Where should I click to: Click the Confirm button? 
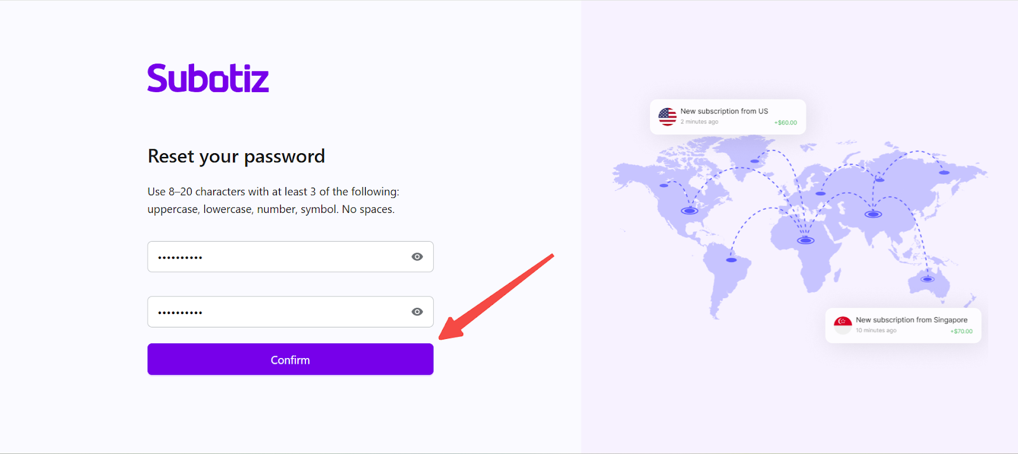pyautogui.click(x=290, y=360)
